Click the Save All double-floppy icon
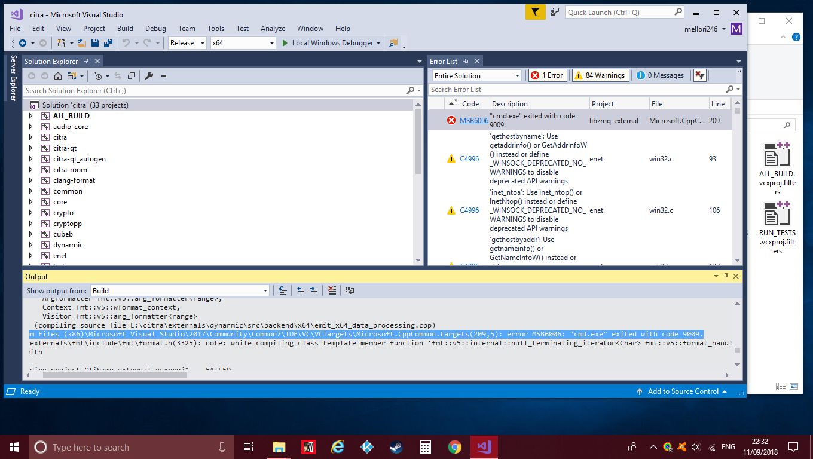 (x=108, y=43)
